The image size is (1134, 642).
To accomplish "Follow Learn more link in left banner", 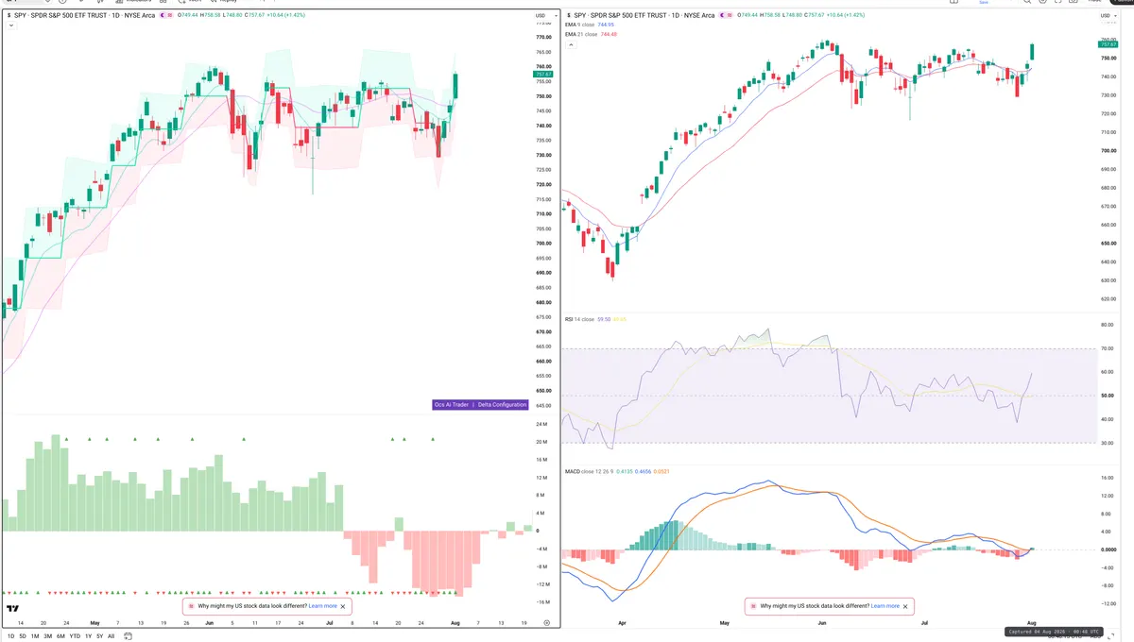I will coord(322,606).
